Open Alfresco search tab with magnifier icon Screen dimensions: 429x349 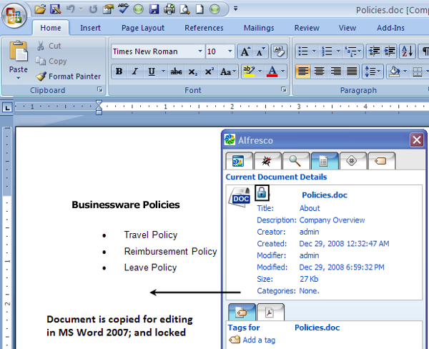295,161
